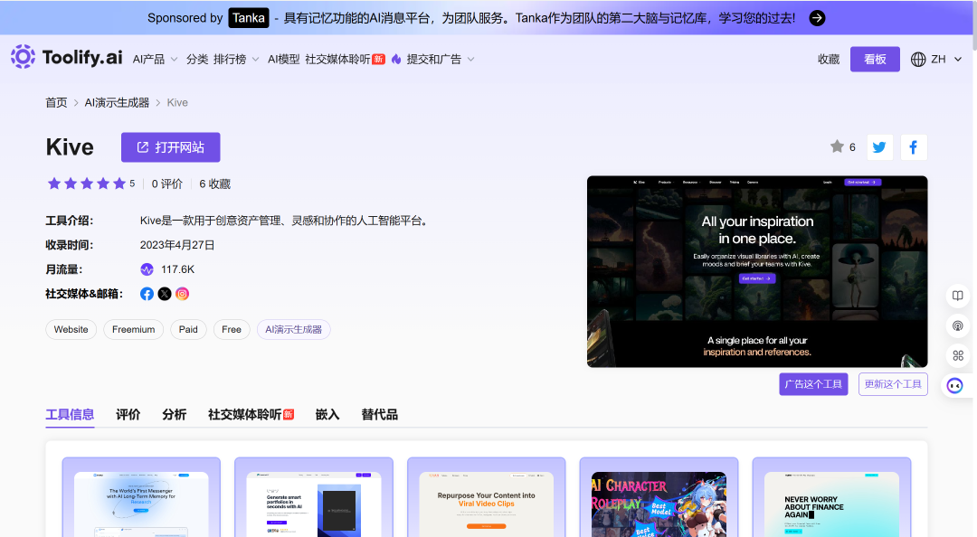Expand the 排行榜 dropdown chevron

coord(255,60)
